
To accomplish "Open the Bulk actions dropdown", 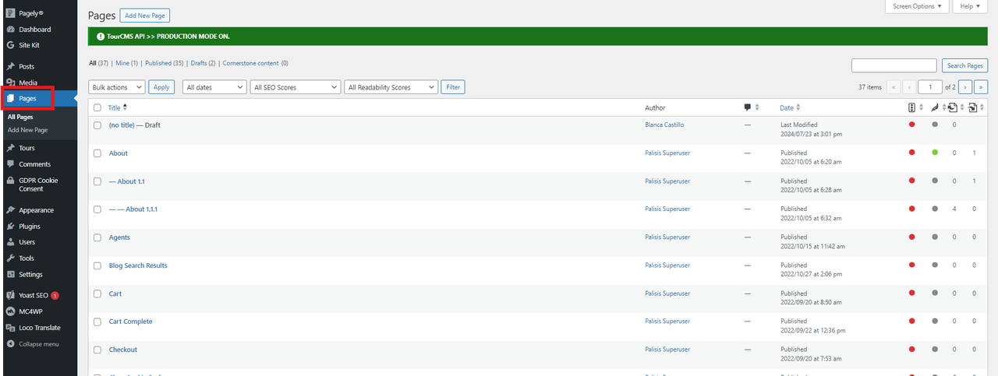I will click(x=117, y=87).
